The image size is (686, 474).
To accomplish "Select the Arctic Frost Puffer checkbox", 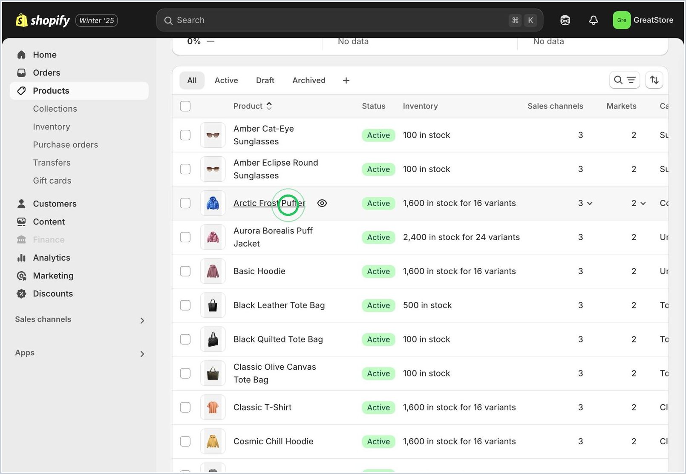I will pyautogui.click(x=185, y=203).
